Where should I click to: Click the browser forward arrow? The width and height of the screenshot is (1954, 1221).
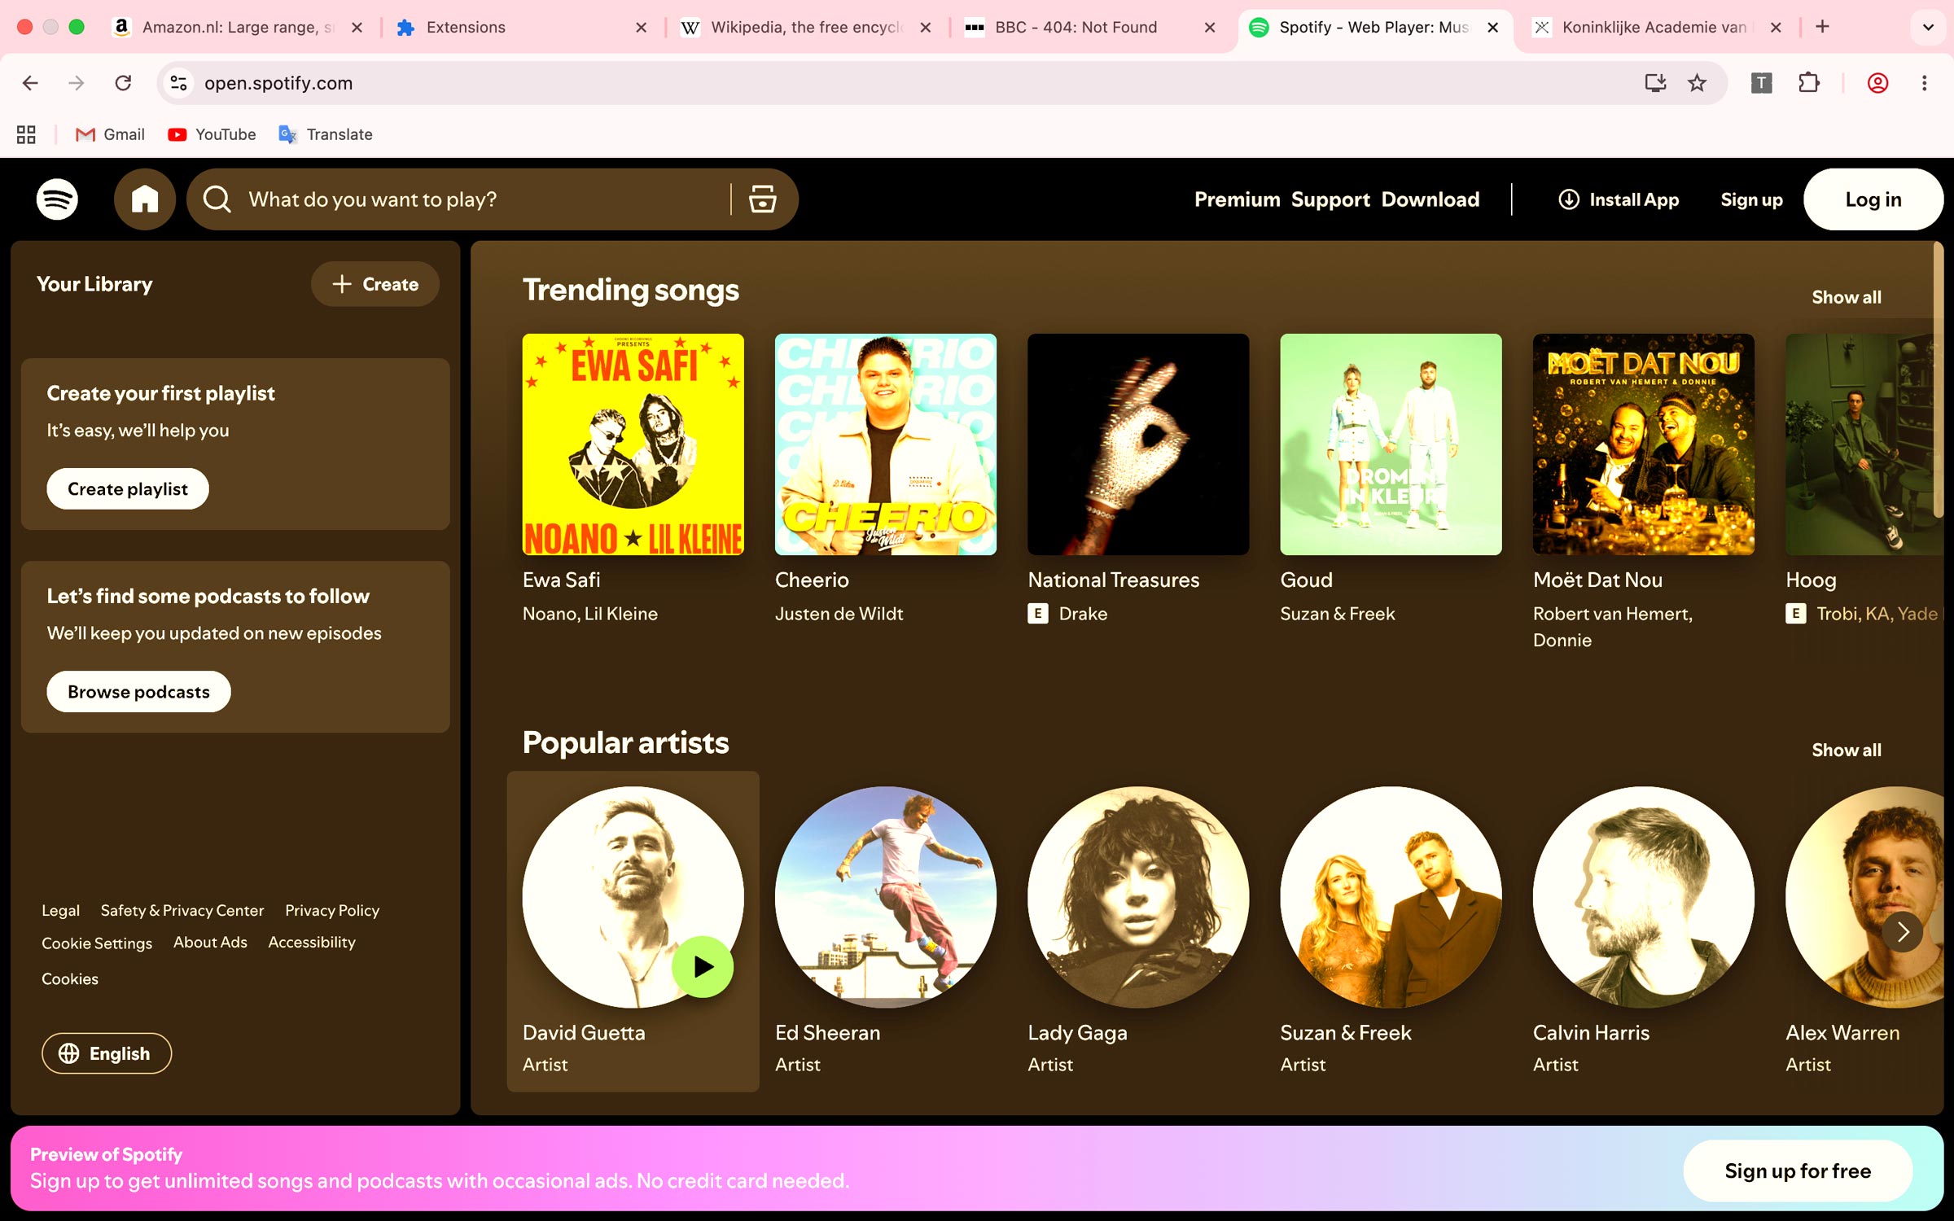(x=77, y=83)
